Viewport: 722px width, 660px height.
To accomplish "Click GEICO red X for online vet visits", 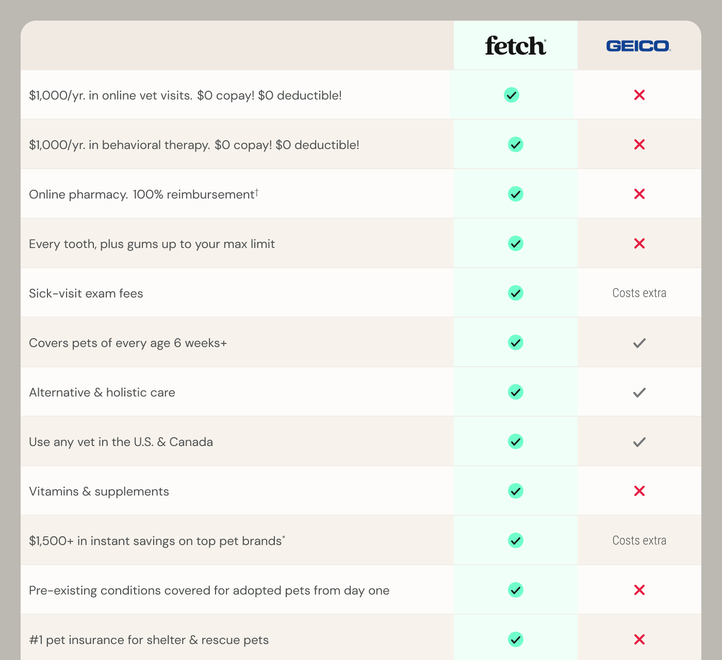I will click(639, 95).
